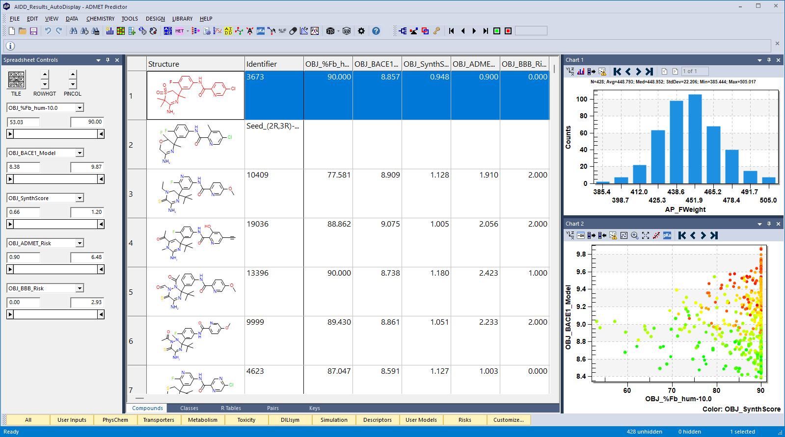785x437 pixels.
Task: Click the OBJ_BACE1_Model range slider bar
Action: [x=55, y=179]
